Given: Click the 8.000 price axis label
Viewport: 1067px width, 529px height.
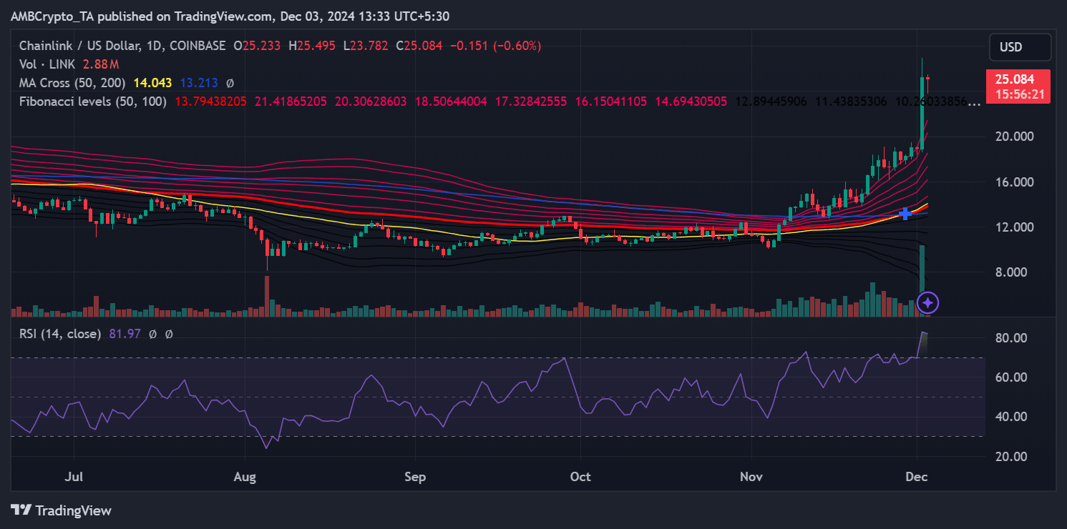Looking at the screenshot, I should (x=1013, y=272).
